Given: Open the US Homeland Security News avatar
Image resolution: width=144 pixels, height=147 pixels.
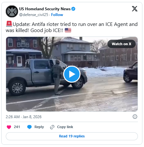Looking at the screenshot, I should [12, 12].
